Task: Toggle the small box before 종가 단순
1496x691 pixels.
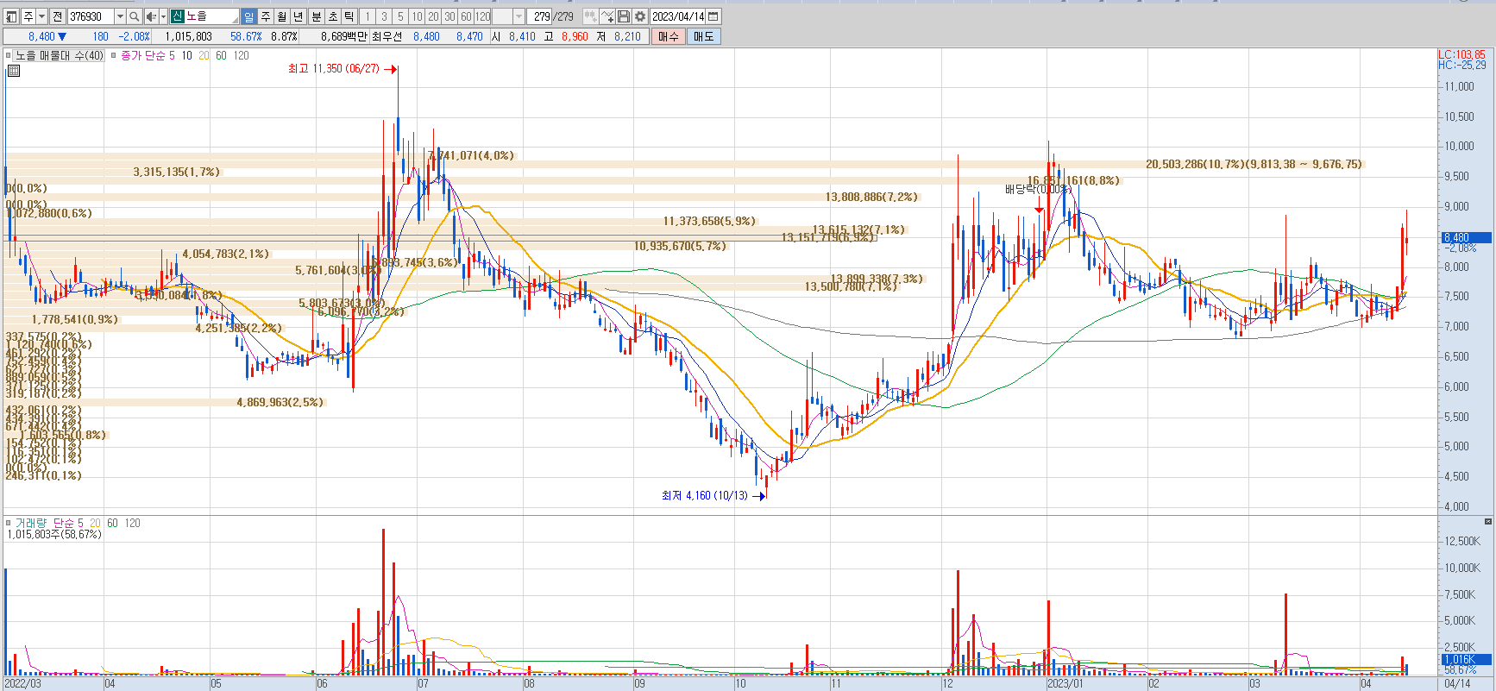Action: 113,55
